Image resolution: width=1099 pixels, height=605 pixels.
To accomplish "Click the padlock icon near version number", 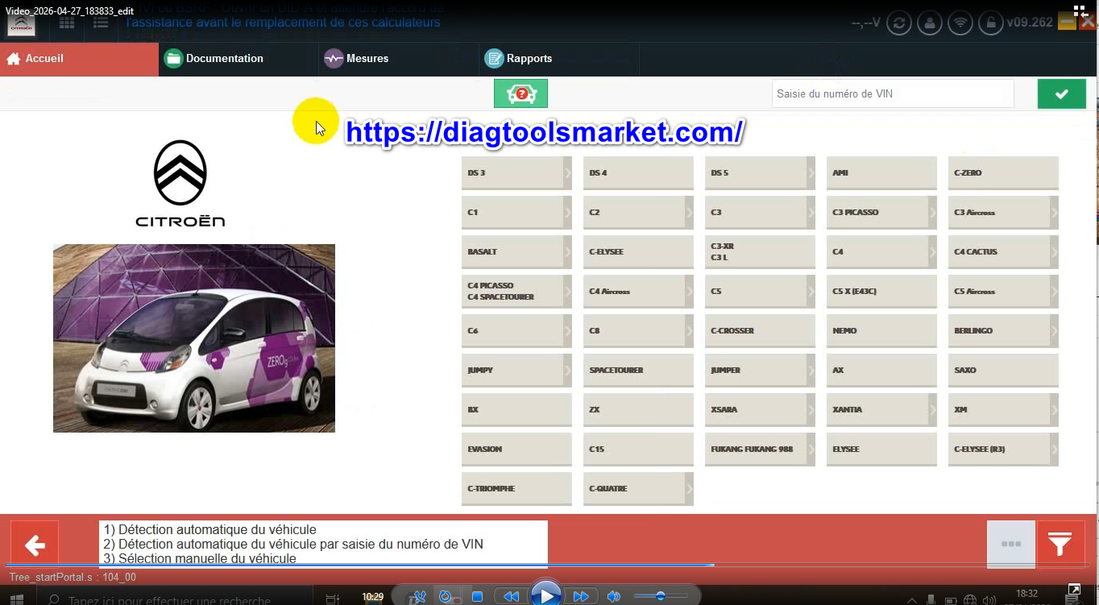I will [x=990, y=23].
